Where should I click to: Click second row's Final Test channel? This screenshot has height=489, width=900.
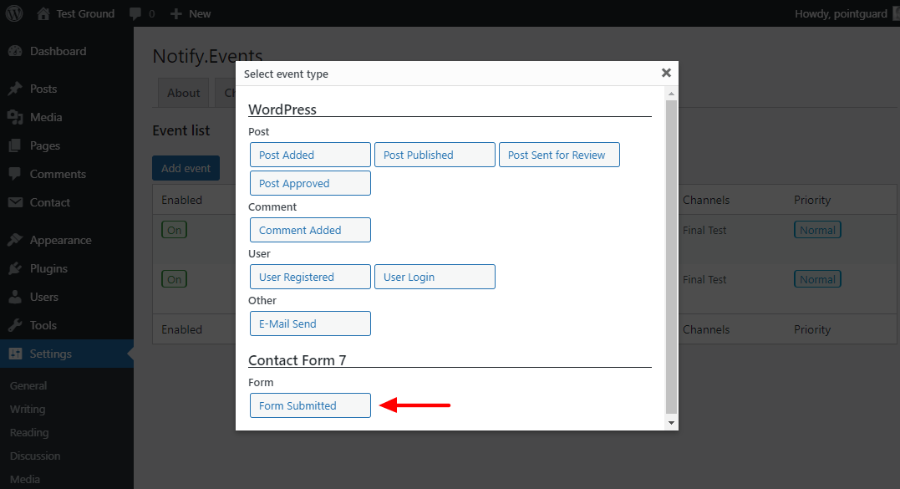click(704, 279)
